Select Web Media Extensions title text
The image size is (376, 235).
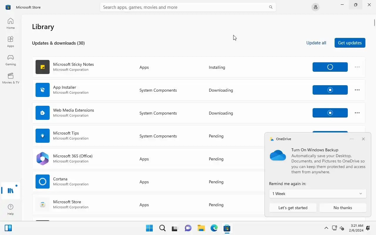pos(73,110)
